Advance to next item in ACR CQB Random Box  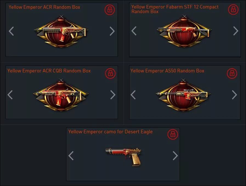tap(113, 95)
